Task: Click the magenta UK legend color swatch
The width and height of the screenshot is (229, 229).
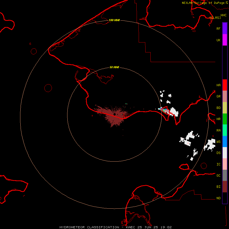Action: (x=225, y=40)
